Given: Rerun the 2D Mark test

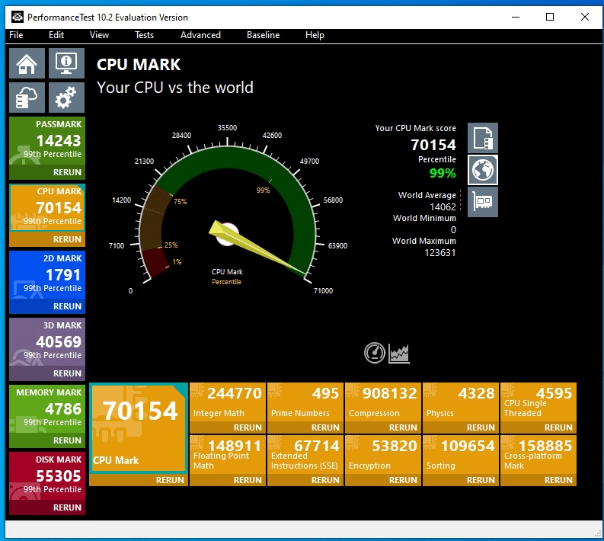Looking at the screenshot, I should coord(47,306).
